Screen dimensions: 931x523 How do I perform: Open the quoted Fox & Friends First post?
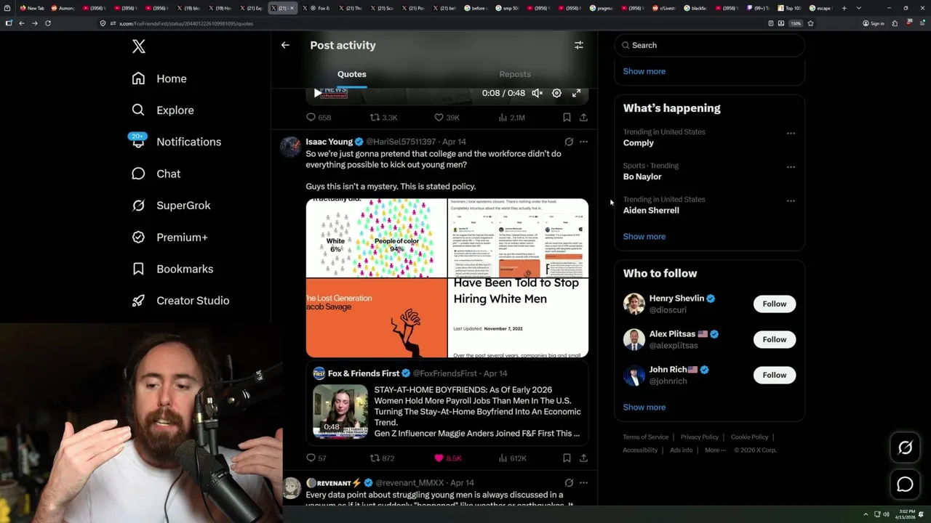[447, 402]
